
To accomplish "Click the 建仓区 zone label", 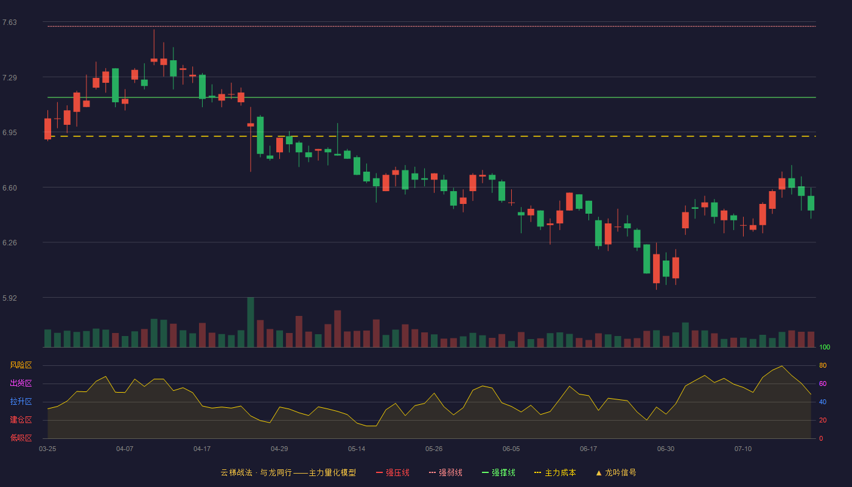I will tap(21, 420).
